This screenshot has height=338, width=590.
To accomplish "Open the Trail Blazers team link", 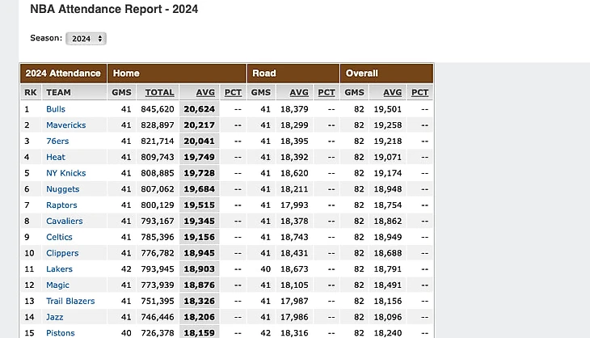I will point(70,301).
